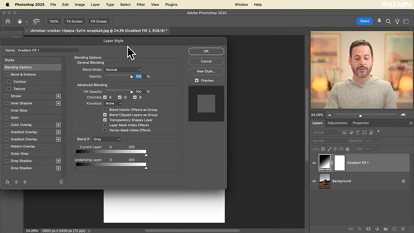Add another Color Overlay with plus icon

[58, 125]
